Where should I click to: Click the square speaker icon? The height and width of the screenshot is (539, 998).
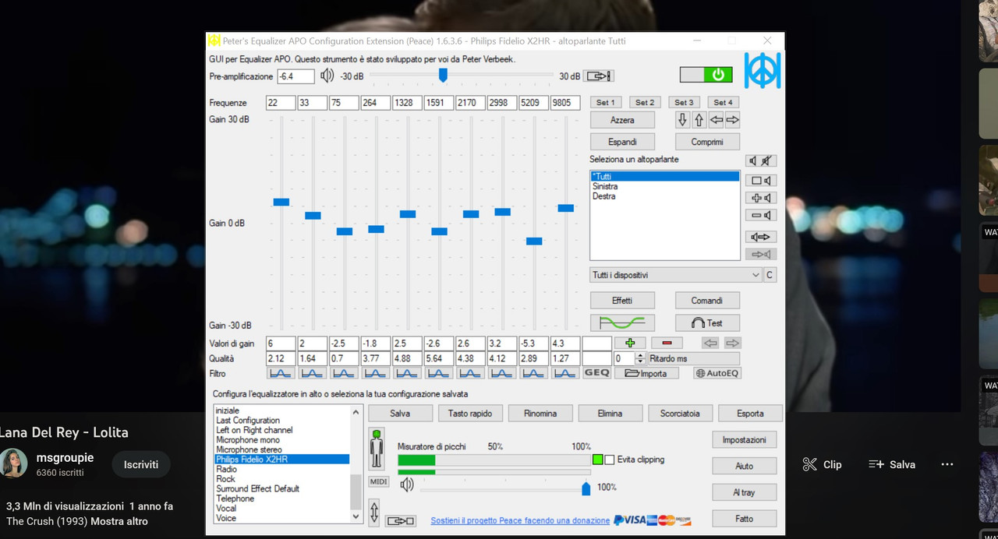coord(761,181)
